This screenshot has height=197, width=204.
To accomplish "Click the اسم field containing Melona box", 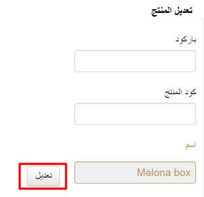I will coord(135,172).
